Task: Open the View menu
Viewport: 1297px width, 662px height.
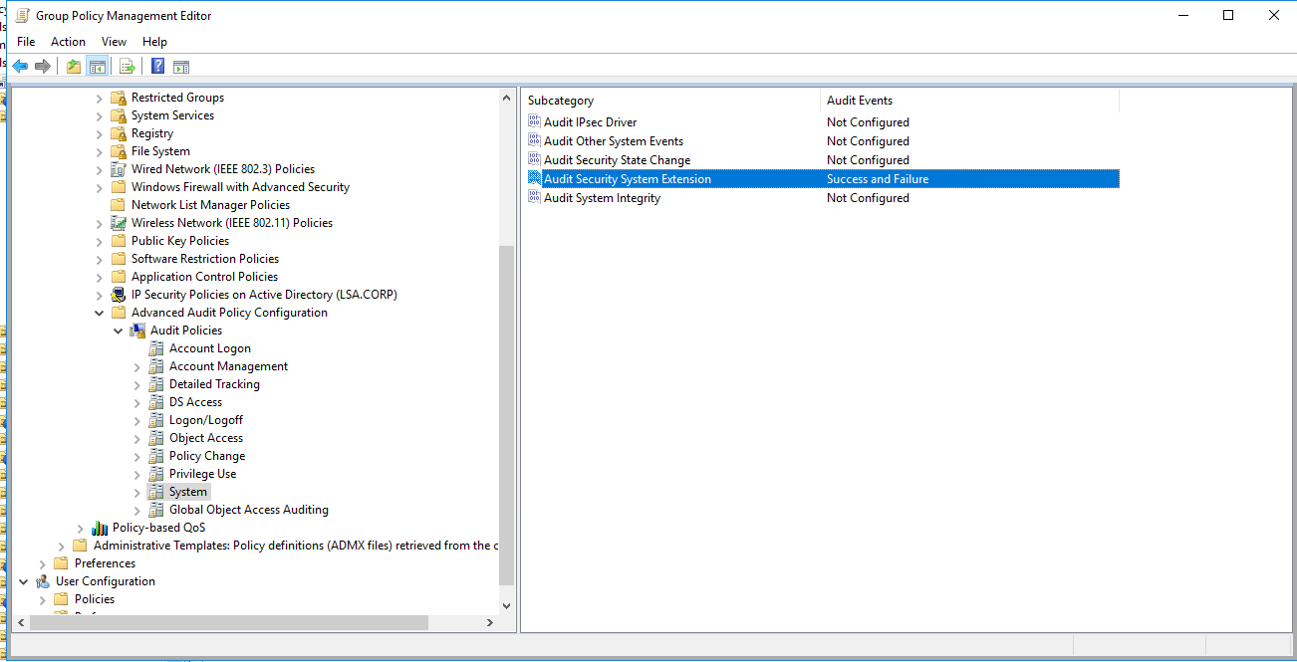Action: (x=114, y=42)
